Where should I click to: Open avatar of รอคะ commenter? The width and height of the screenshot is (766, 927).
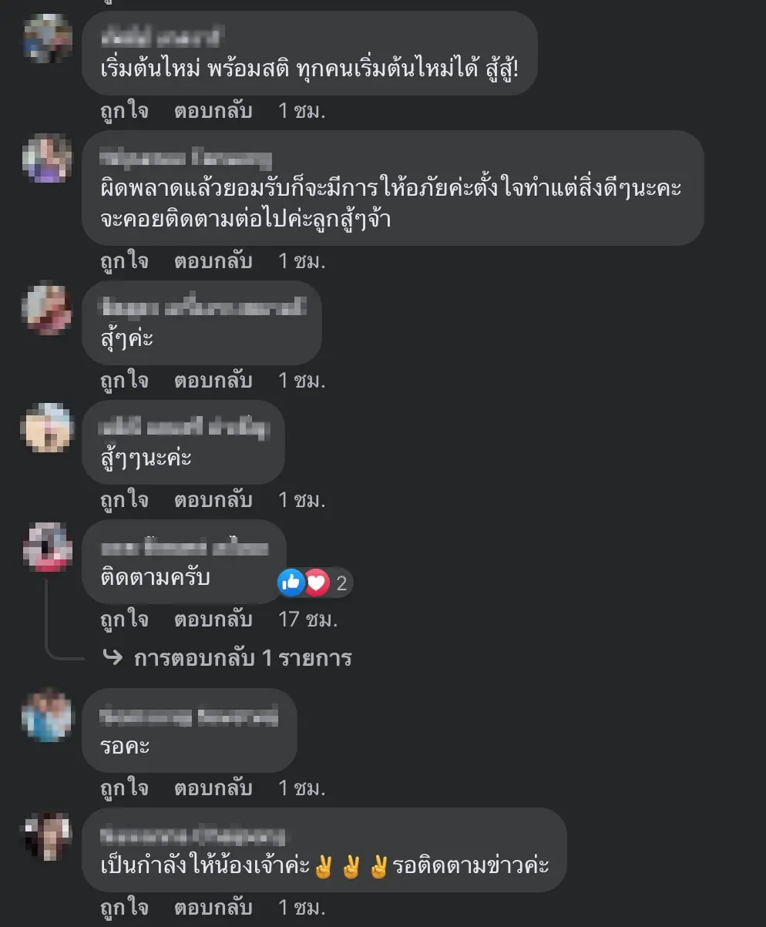48,717
